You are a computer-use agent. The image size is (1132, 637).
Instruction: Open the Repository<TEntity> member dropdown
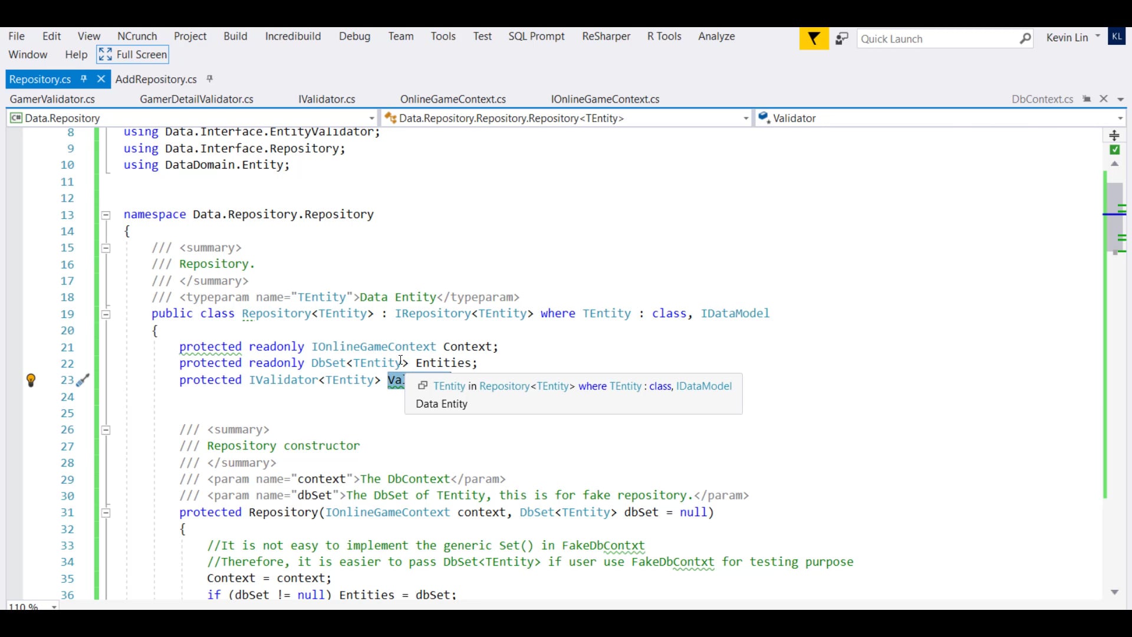[x=745, y=118]
